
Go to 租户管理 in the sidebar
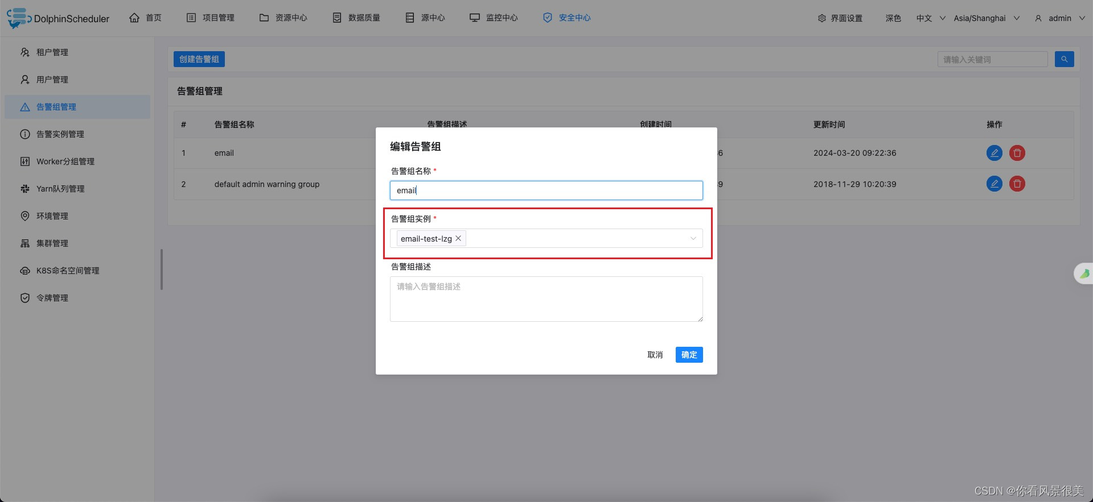point(77,52)
